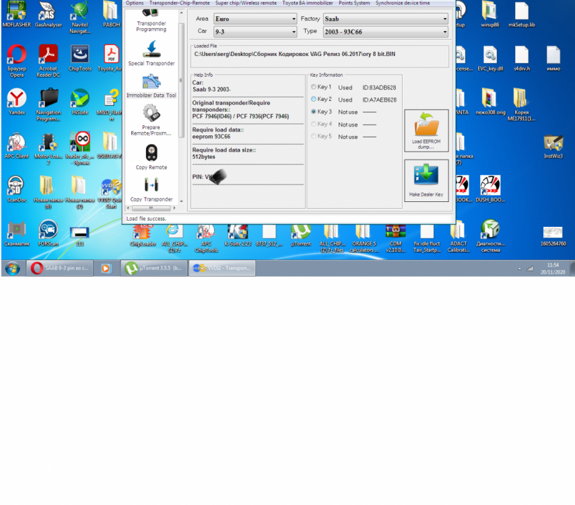Open Immobilizer Data Tool
Viewport: 575px width, 505px height.
point(151,87)
